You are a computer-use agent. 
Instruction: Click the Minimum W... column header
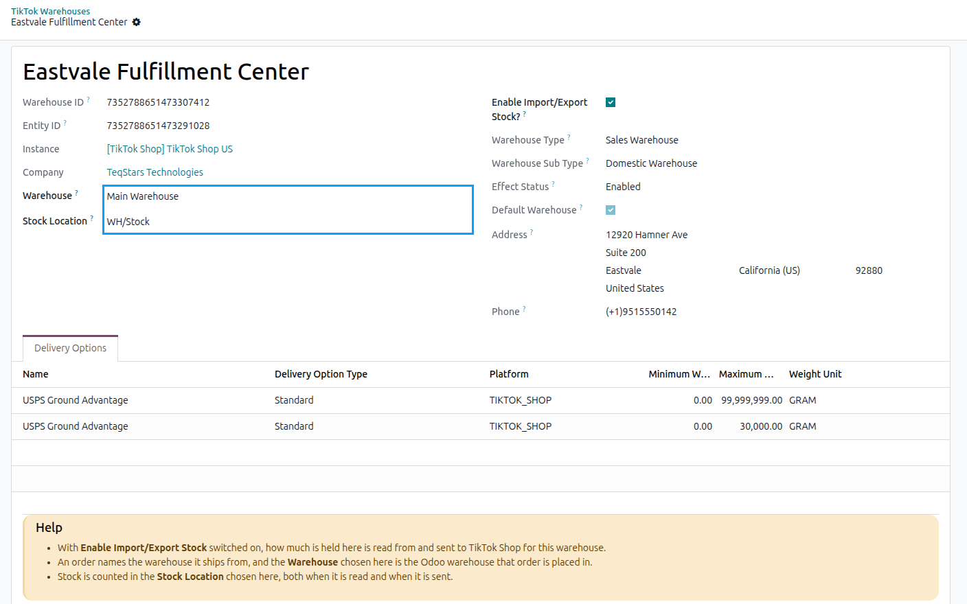pyautogui.click(x=679, y=374)
